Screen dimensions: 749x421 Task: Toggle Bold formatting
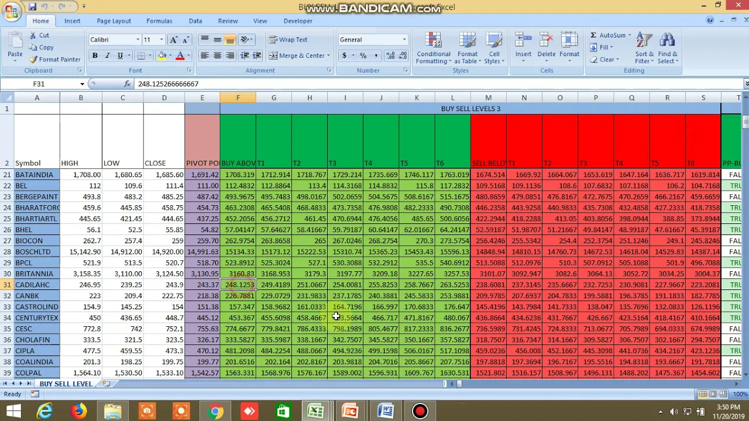(x=95, y=56)
